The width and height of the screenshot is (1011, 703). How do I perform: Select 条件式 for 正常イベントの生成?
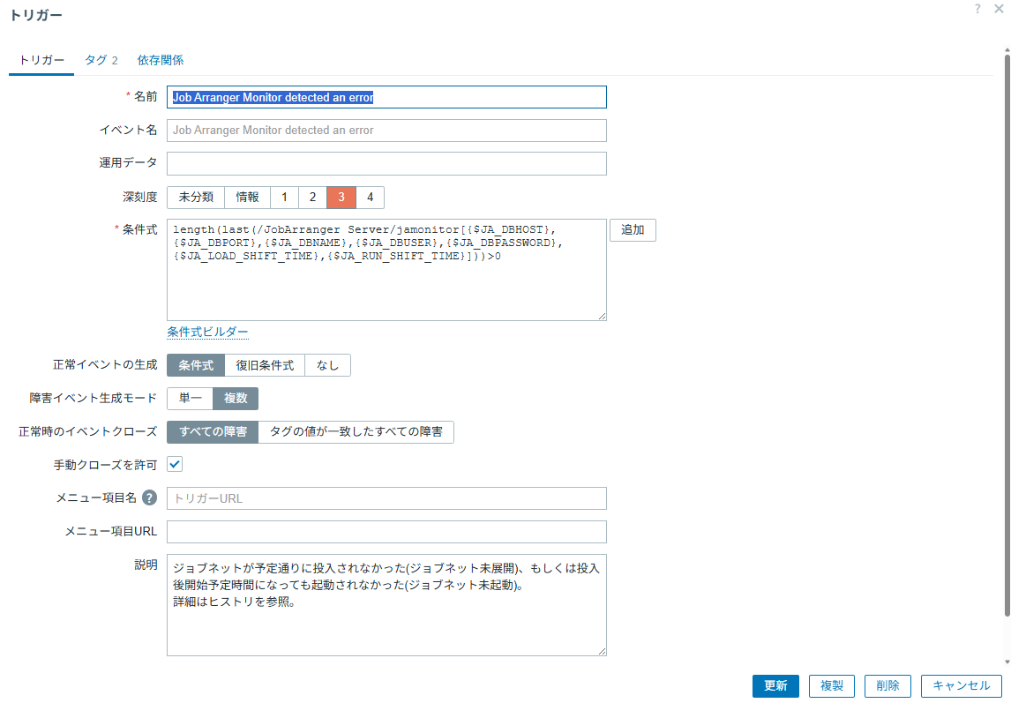point(196,365)
